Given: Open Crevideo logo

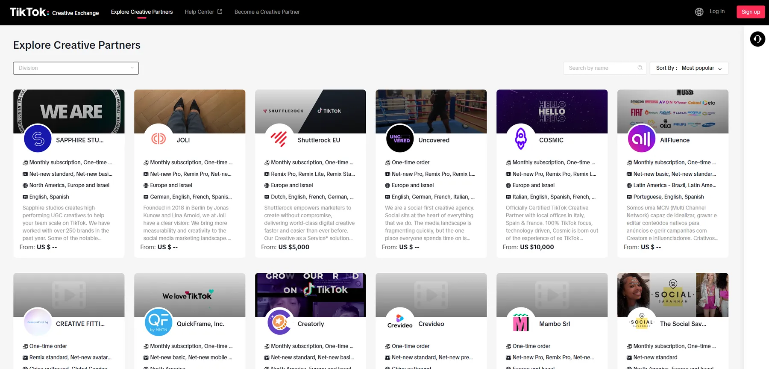Looking at the screenshot, I should click(x=400, y=322).
